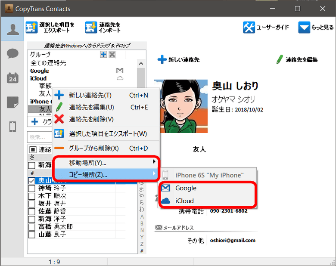
Task: Open the Contacts sidebar section
Action: (12, 29)
